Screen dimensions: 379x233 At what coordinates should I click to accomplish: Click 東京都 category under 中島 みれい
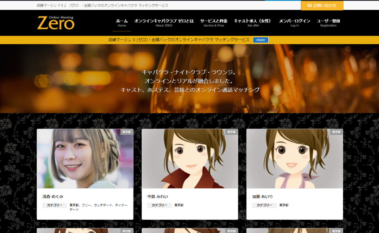coord(179,205)
